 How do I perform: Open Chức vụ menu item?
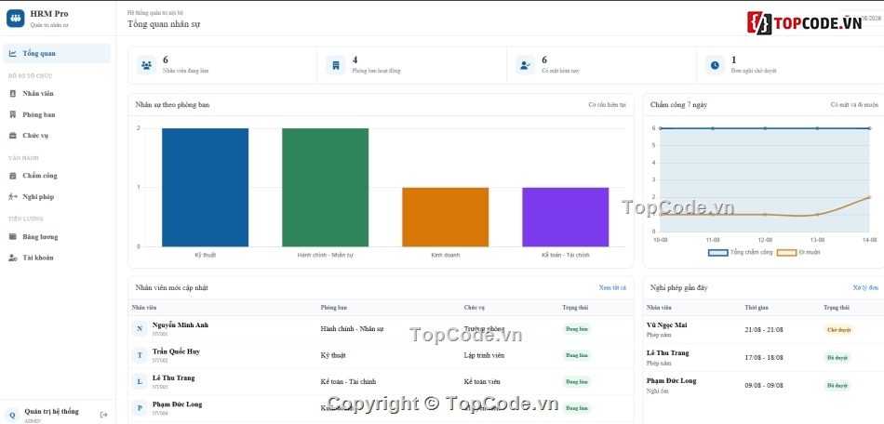coord(57,135)
